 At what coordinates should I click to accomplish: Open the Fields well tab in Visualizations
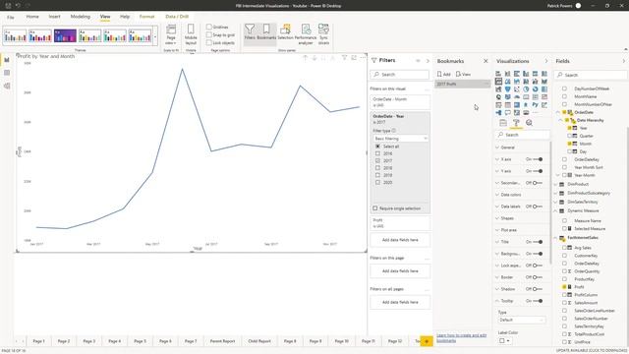click(x=503, y=123)
